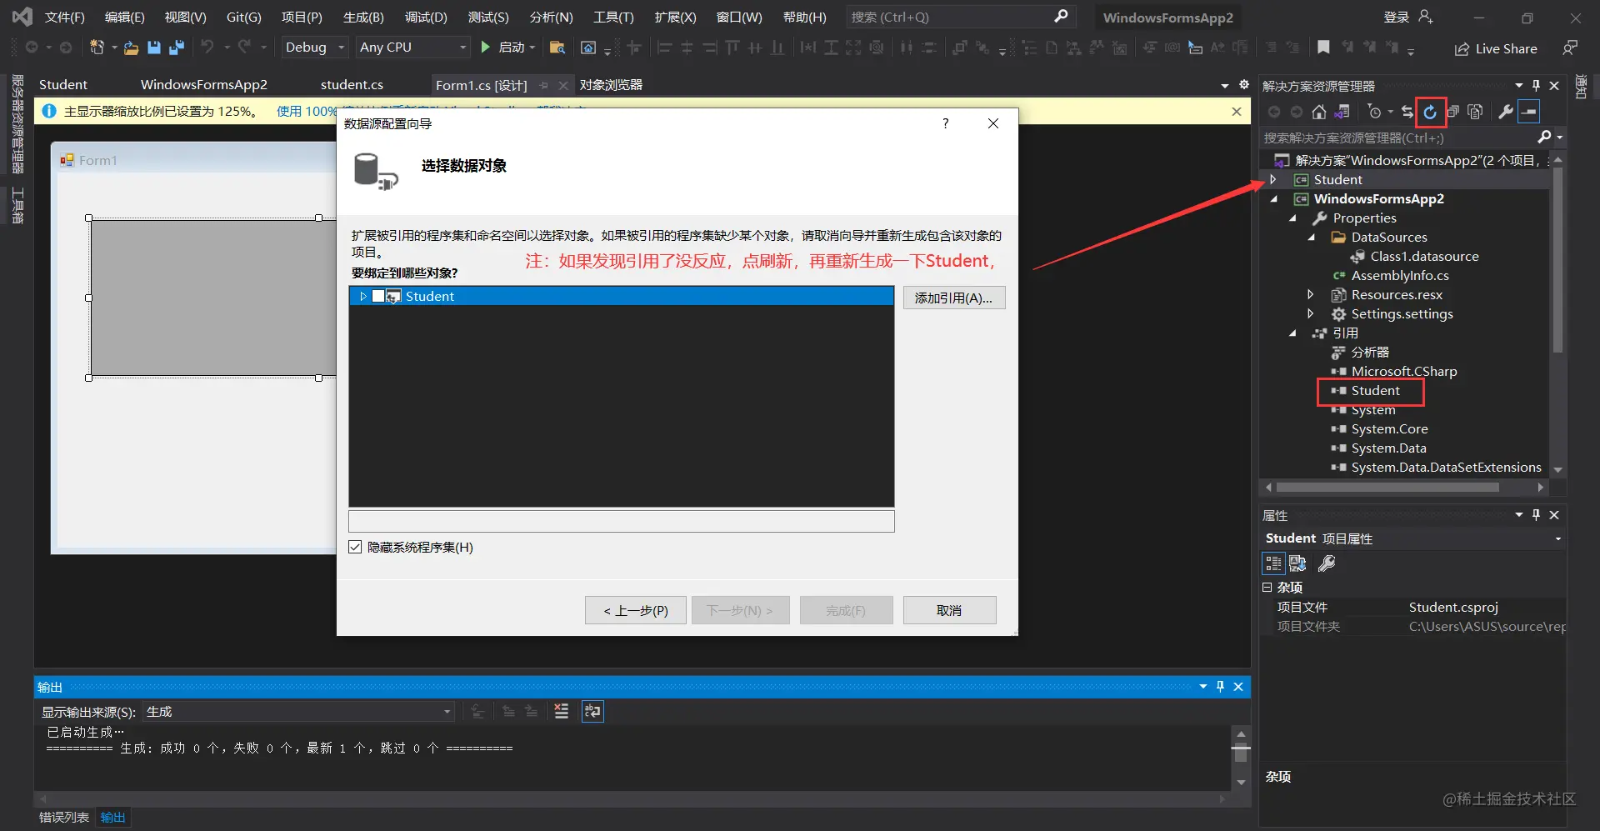Viewport: 1600px width, 831px height.
Task: Click the green Start debugging arrow
Action: (485, 48)
